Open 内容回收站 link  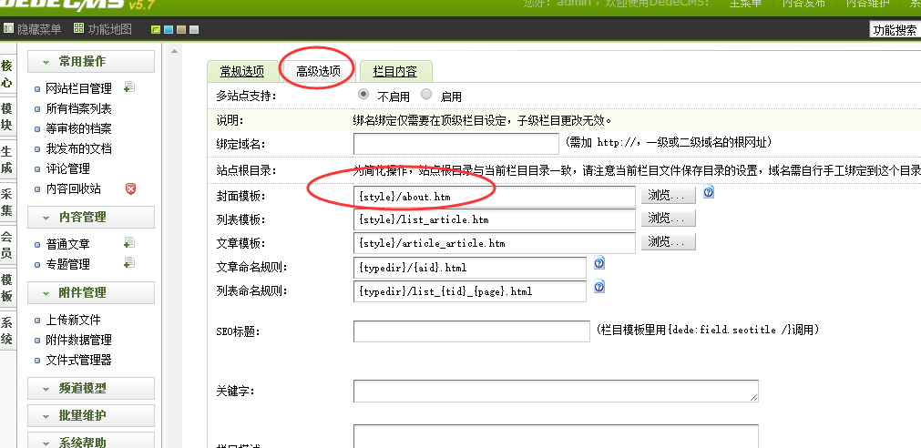click(x=74, y=189)
